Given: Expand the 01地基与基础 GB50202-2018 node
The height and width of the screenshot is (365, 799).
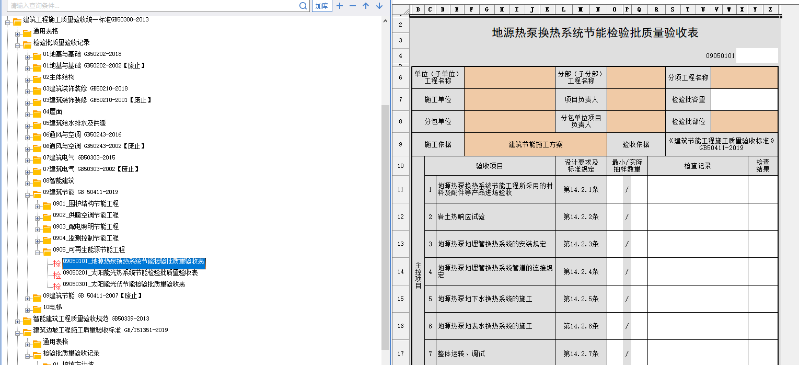Looking at the screenshot, I should tap(28, 55).
